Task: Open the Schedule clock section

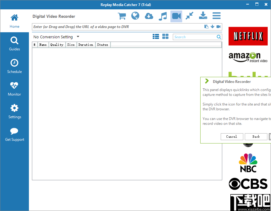Action: coord(14,66)
